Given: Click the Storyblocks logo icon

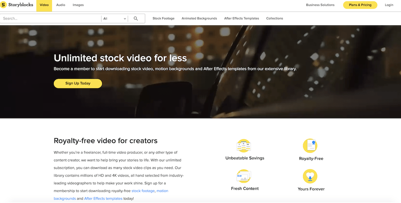Looking at the screenshot, I should pos(4,5).
